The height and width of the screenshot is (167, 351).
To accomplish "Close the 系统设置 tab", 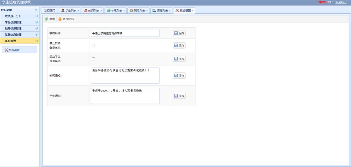I will tap(193, 11).
